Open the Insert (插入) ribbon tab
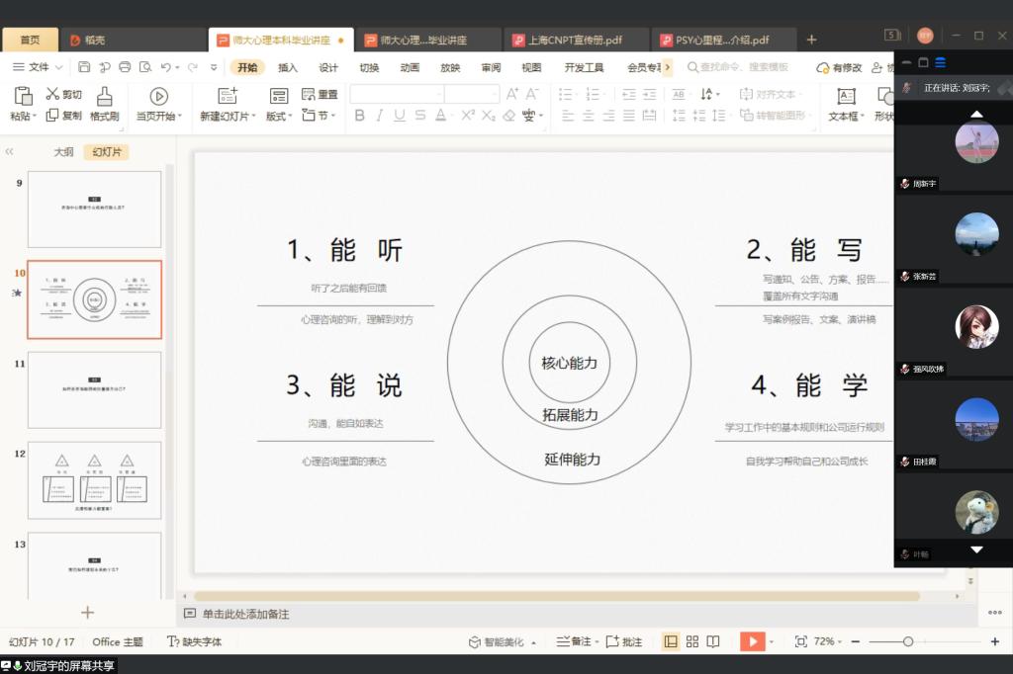This screenshot has width=1013, height=674. pos(288,67)
